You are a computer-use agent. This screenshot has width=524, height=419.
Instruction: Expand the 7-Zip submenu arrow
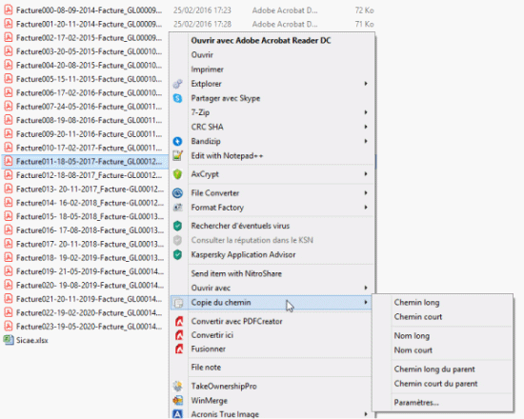(366, 112)
